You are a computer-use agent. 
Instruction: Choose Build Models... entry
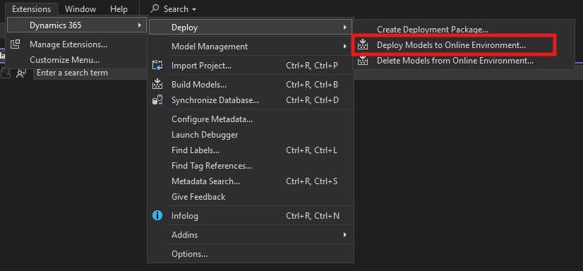(251, 85)
